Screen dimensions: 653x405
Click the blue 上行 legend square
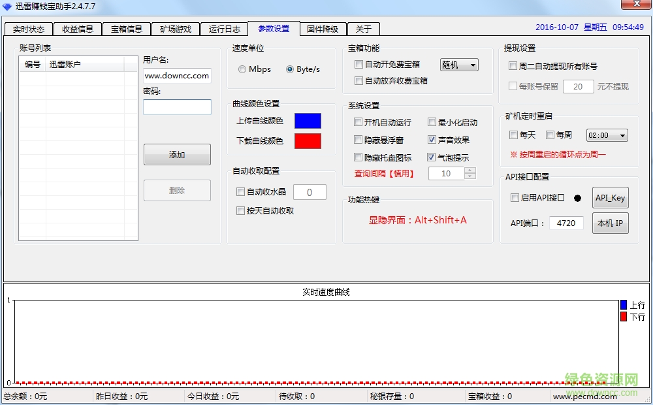pos(624,304)
